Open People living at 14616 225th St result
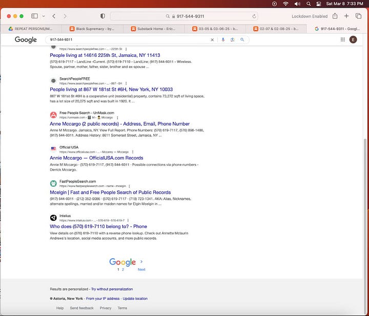Screen dimensions: 369x316 [105, 55]
